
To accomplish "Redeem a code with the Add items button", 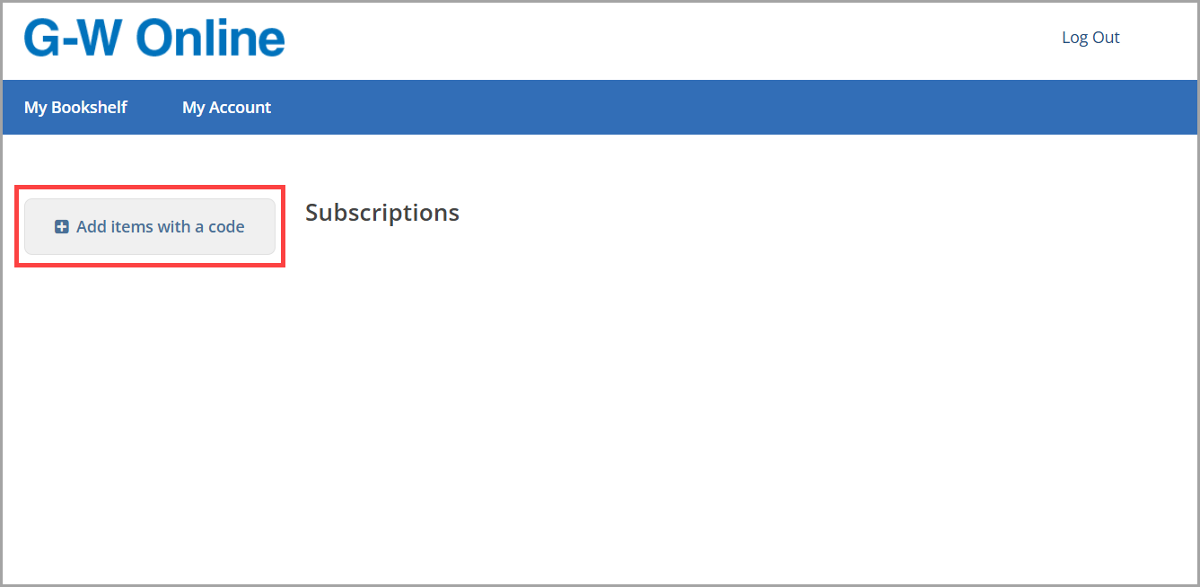I will click(x=150, y=227).
